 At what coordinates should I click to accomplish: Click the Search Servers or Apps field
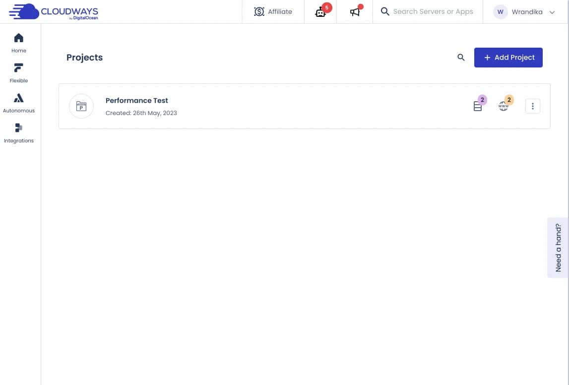(x=433, y=12)
